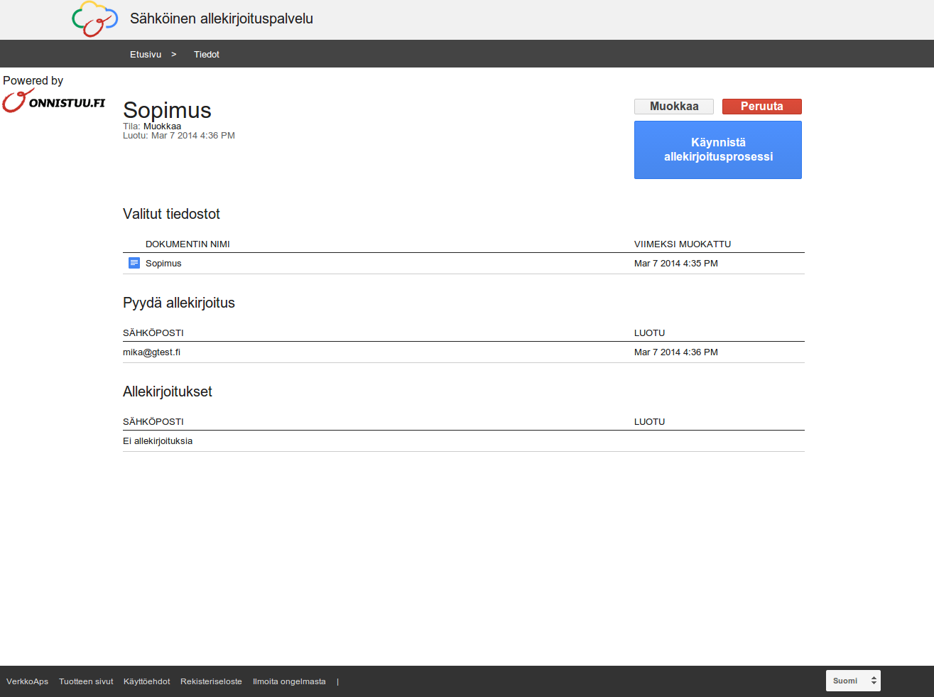Click the Sähköinen allekirjoituspalvelu title
This screenshot has height=697, width=934.
(x=222, y=19)
